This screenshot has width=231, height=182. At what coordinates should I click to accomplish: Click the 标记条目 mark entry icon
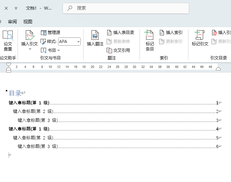[150, 35]
